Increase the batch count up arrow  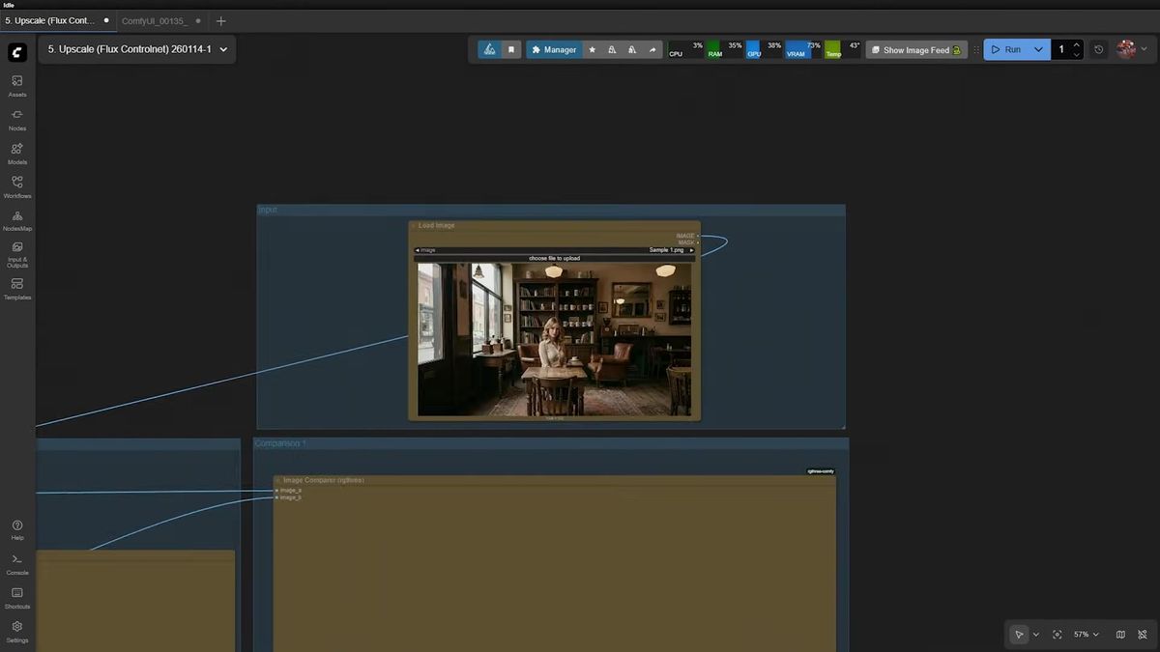1077,44
